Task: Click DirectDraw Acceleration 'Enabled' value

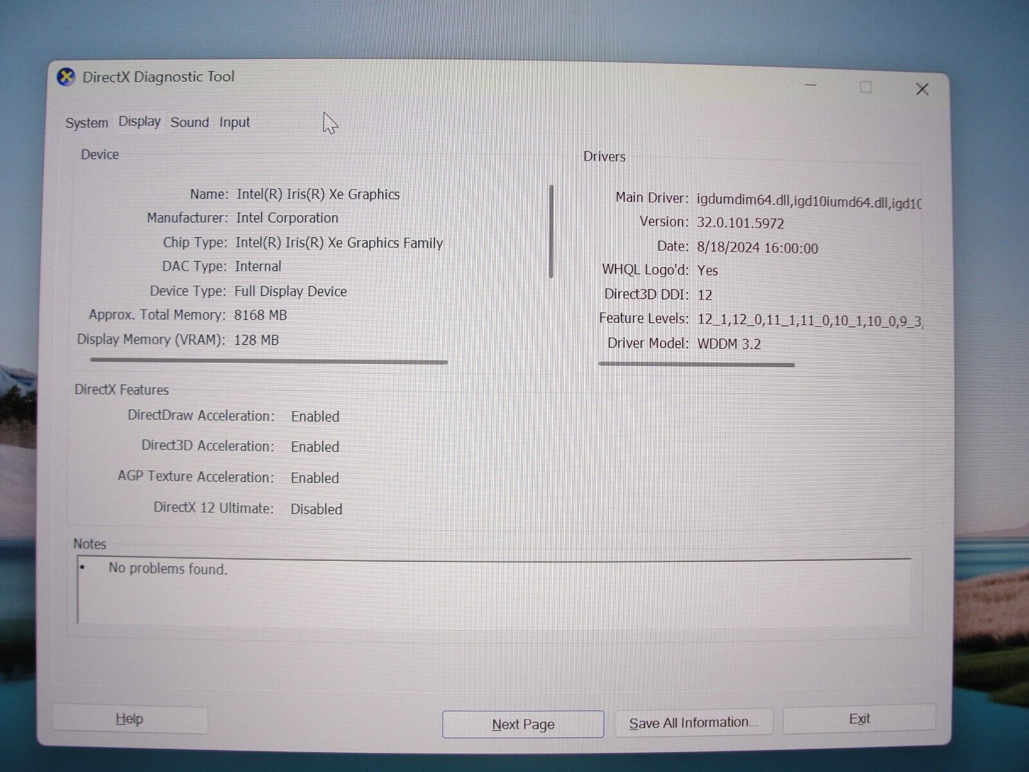Action: coord(315,417)
